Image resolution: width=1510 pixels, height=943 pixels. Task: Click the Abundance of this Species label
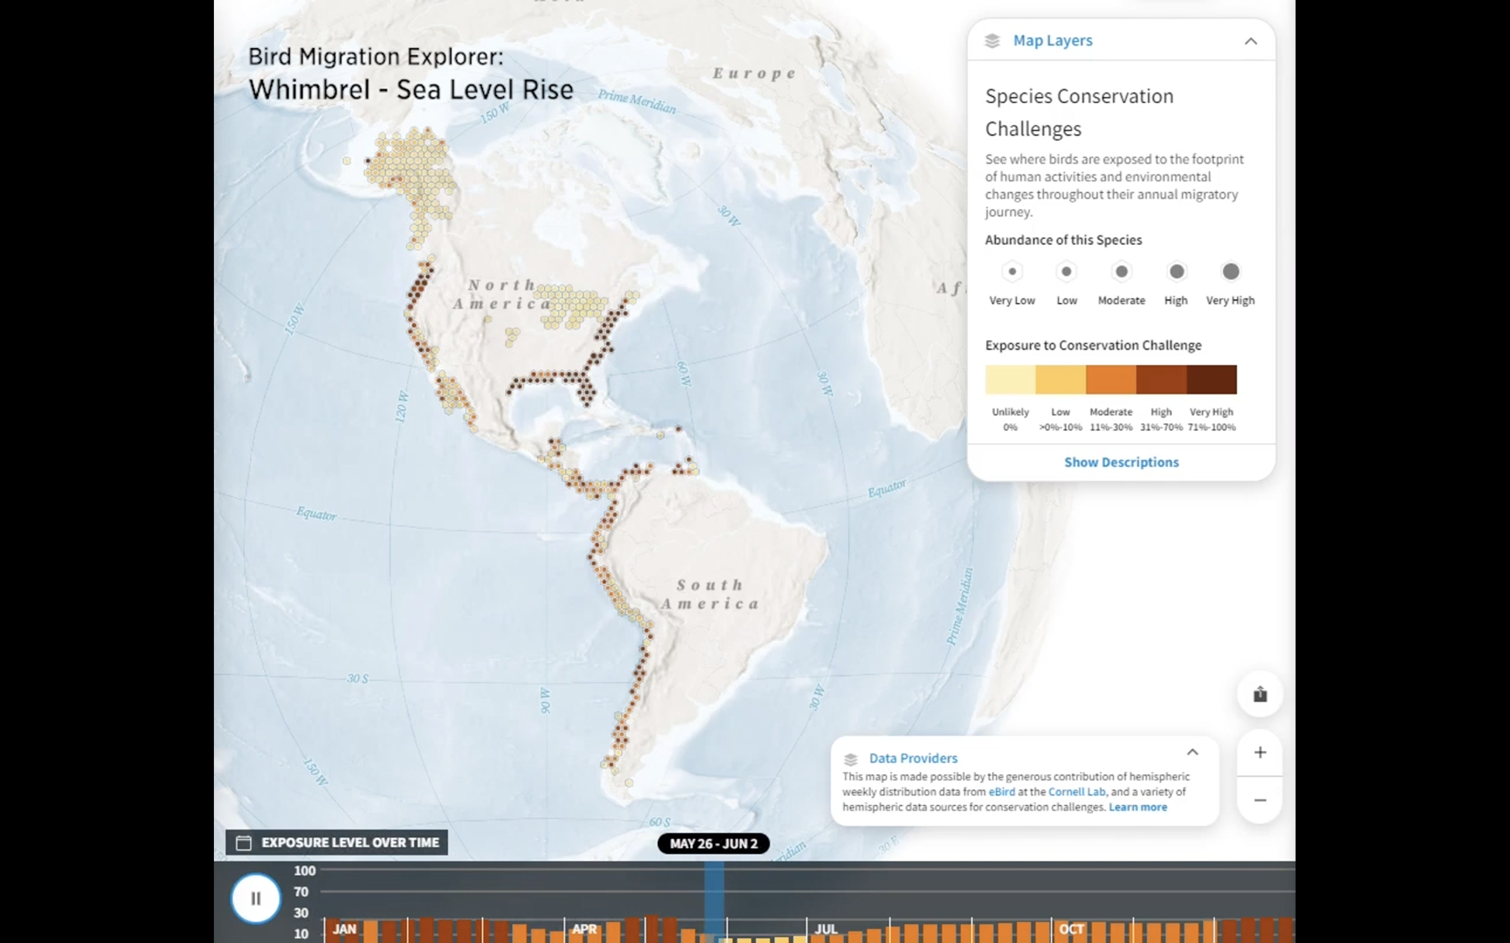click(x=1063, y=240)
